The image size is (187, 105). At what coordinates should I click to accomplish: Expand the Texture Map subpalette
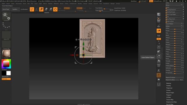coord(170,100)
